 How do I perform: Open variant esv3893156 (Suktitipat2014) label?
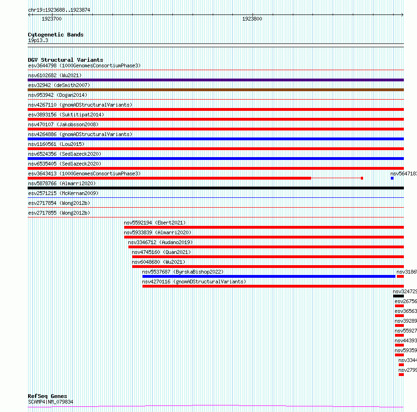pyautogui.click(x=66, y=115)
